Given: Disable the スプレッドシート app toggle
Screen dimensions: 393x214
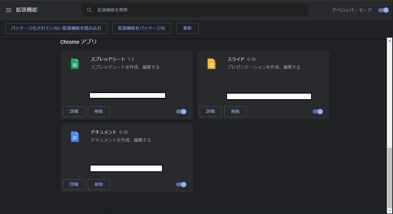Looking at the screenshot, I should point(181,112).
